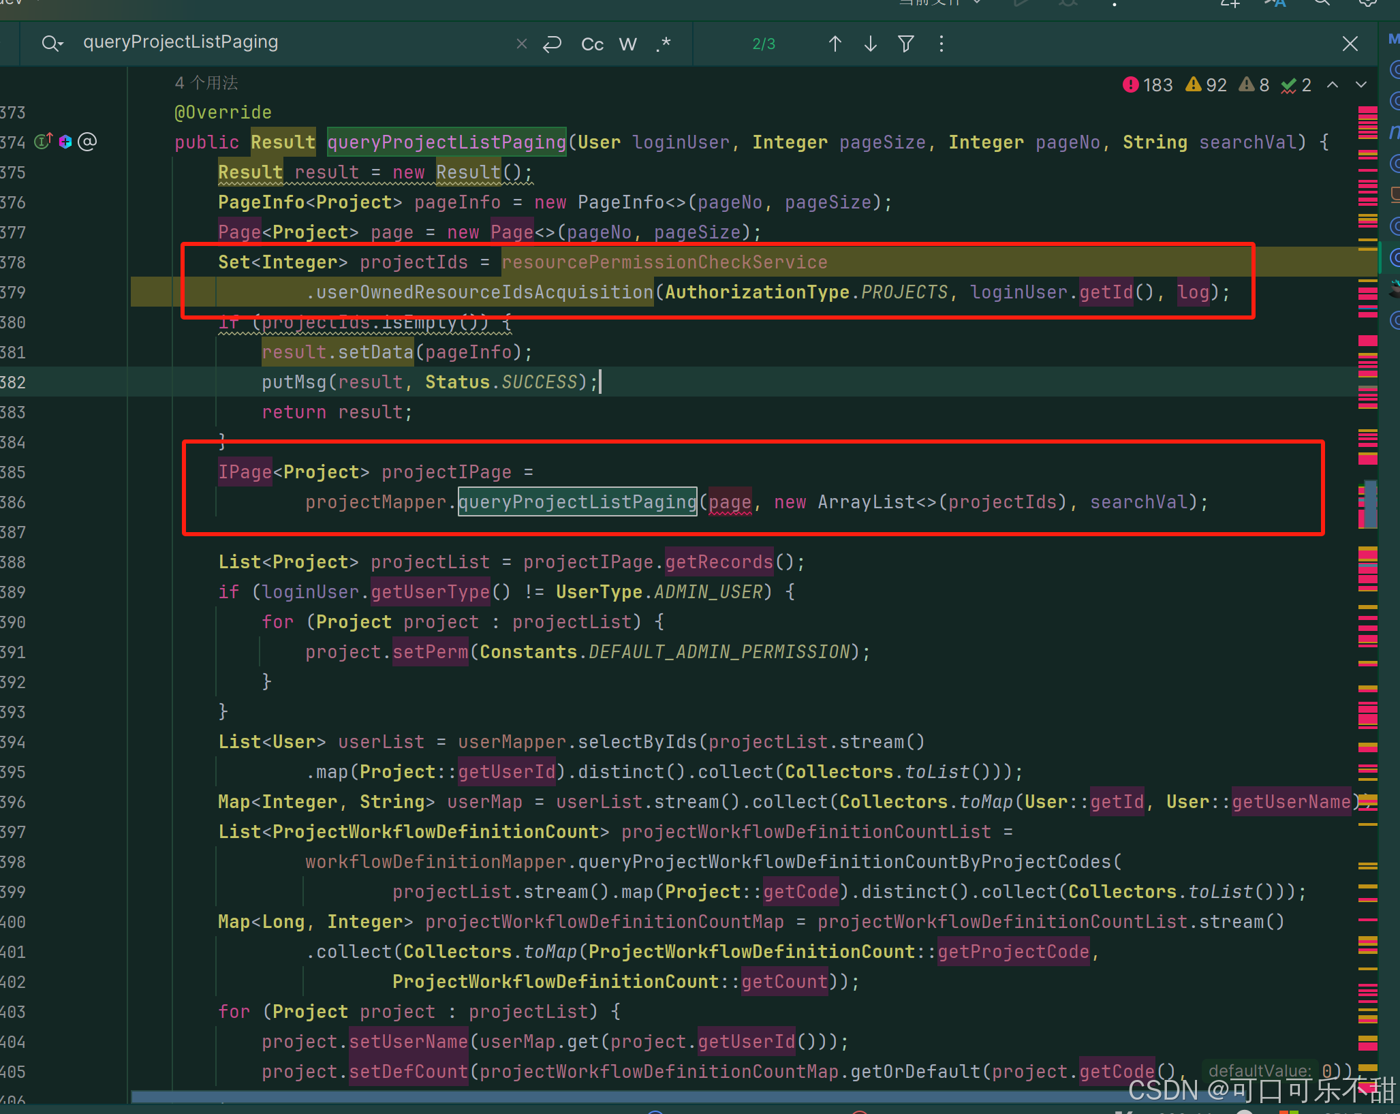
Task: Click the @ annotation gutter icon
Action: (87, 142)
